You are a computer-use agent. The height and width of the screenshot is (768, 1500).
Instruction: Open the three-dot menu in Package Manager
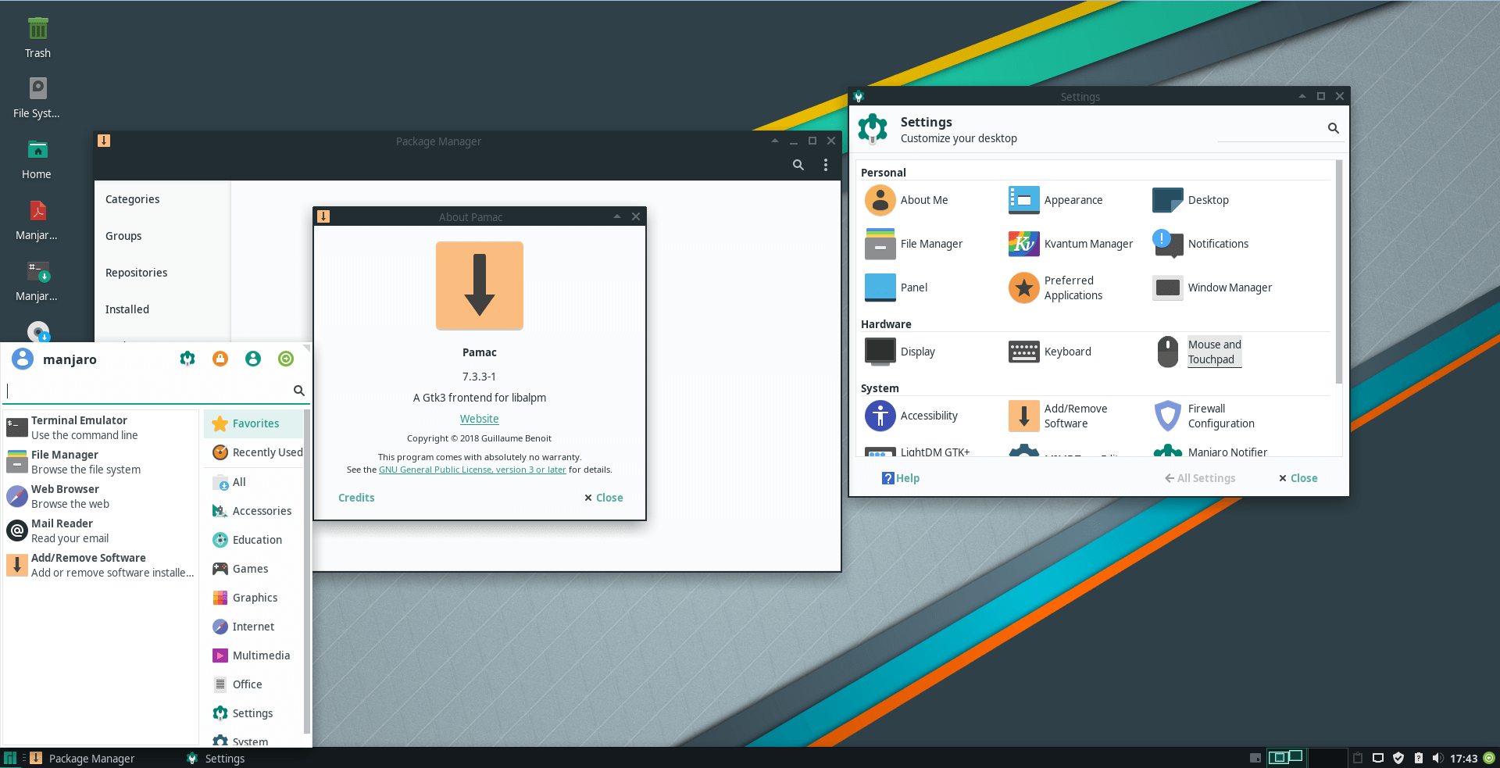coord(825,165)
